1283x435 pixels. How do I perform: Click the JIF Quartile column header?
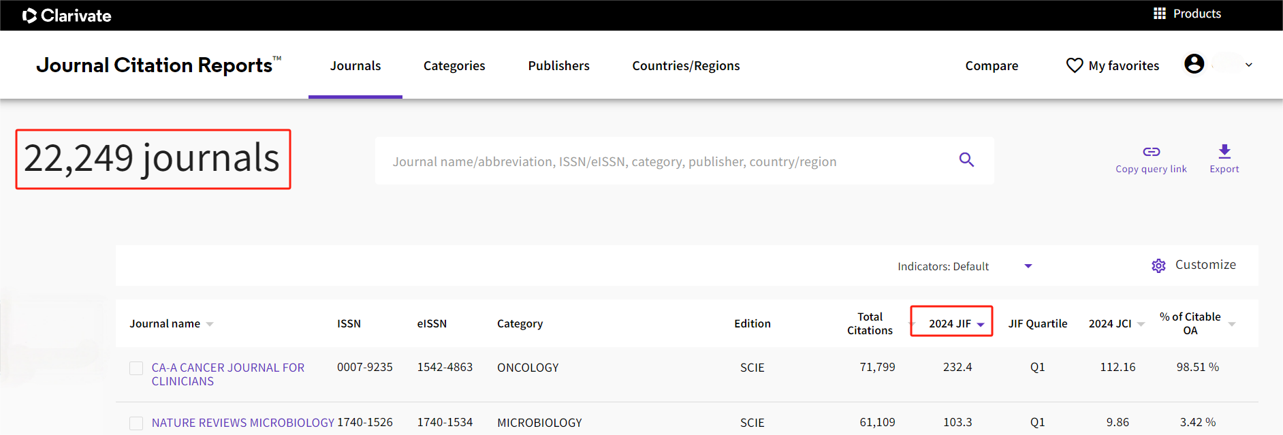tap(1038, 323)
